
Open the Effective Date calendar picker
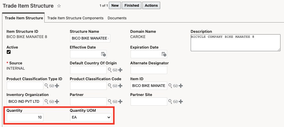pyautogui.click(x=103, y=54)
